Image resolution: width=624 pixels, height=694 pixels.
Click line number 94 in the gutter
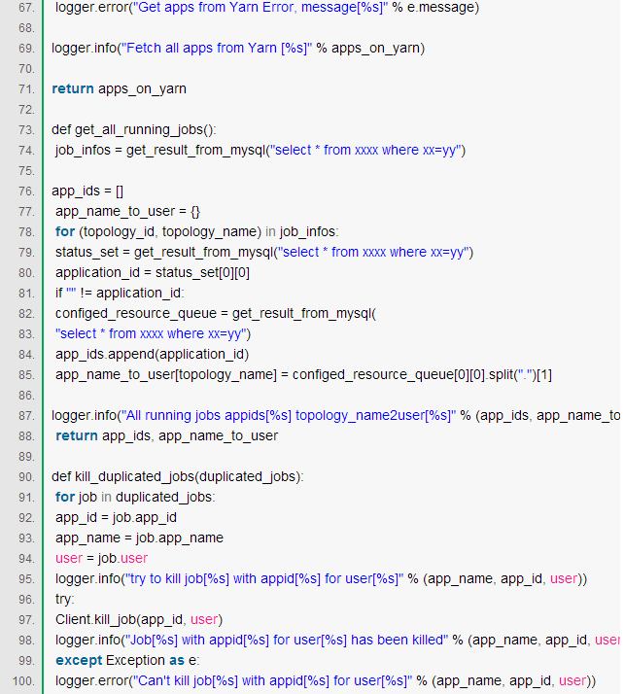coord(26,559)
